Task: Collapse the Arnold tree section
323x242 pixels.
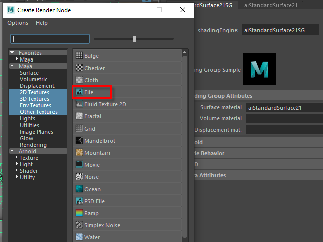Action: tap(12, 151)
